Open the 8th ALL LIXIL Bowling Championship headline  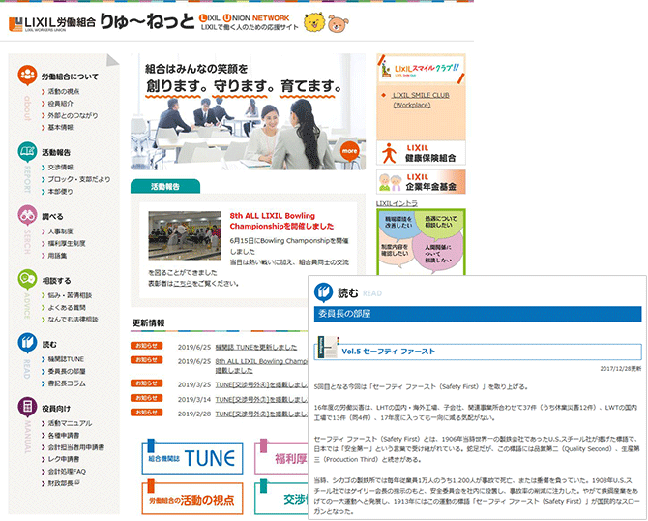(x=281, y=221)
